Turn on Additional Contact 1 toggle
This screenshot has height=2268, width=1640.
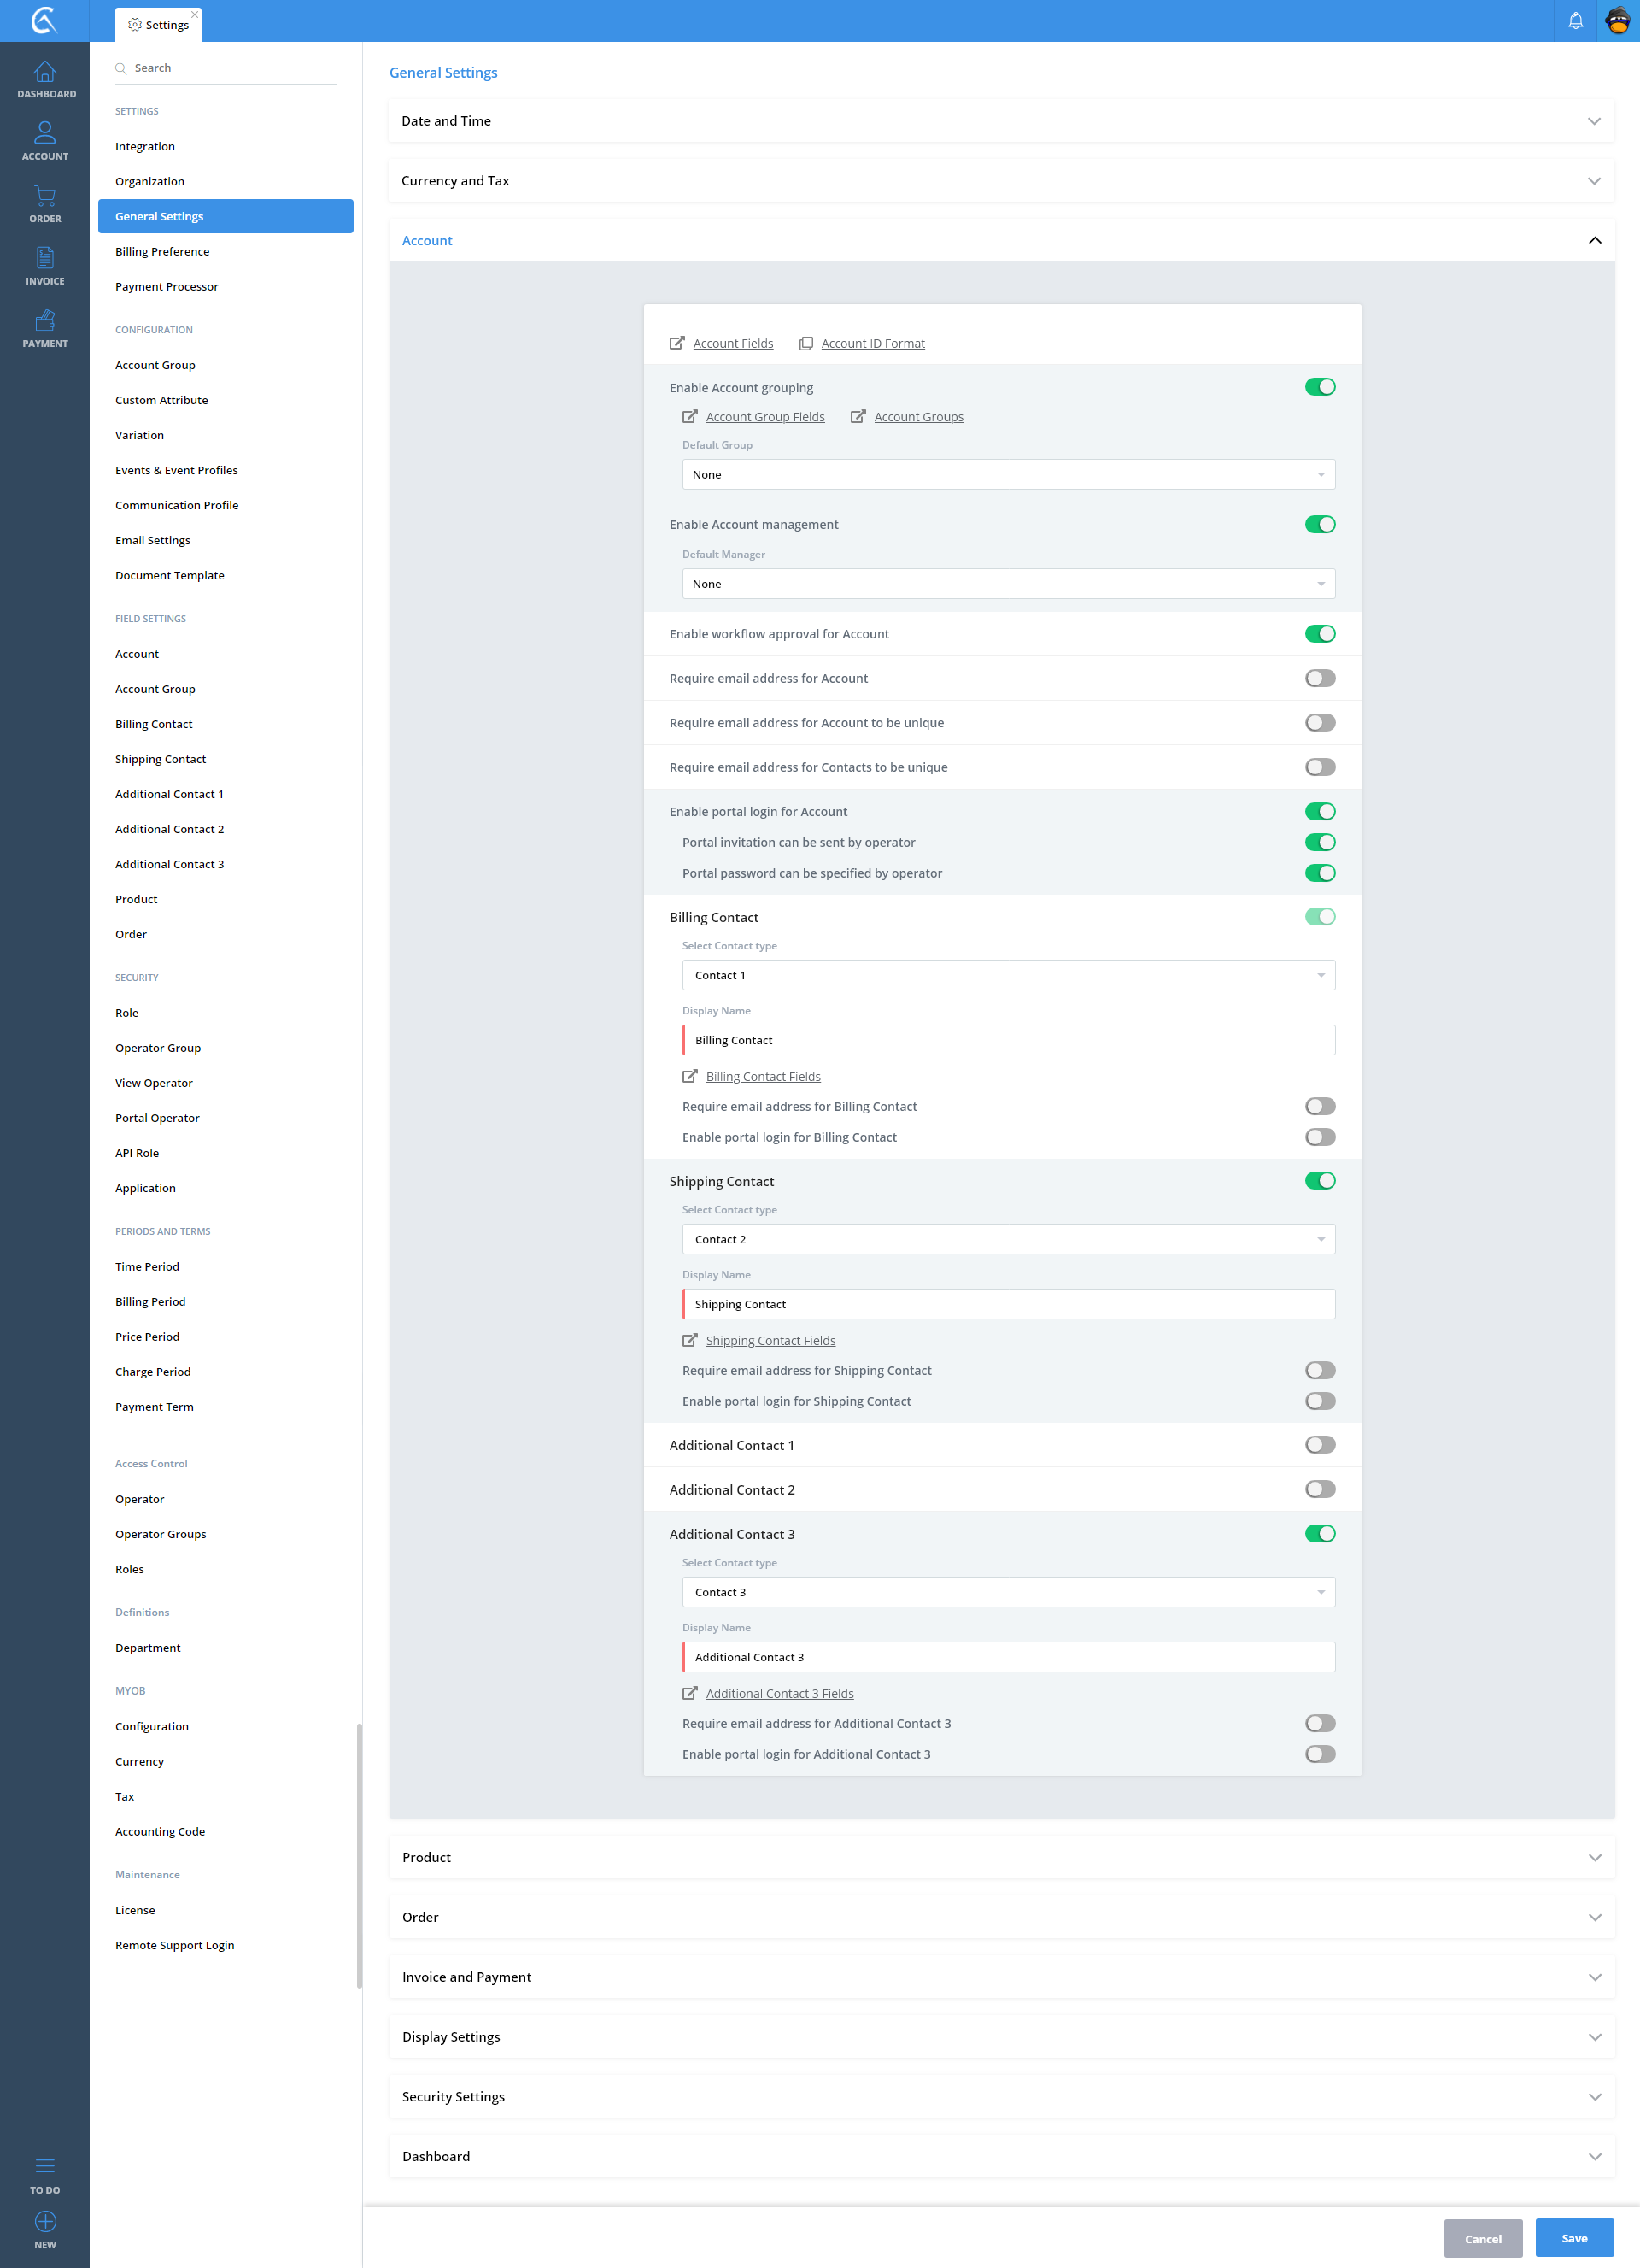click(x=1319, y=1445)
